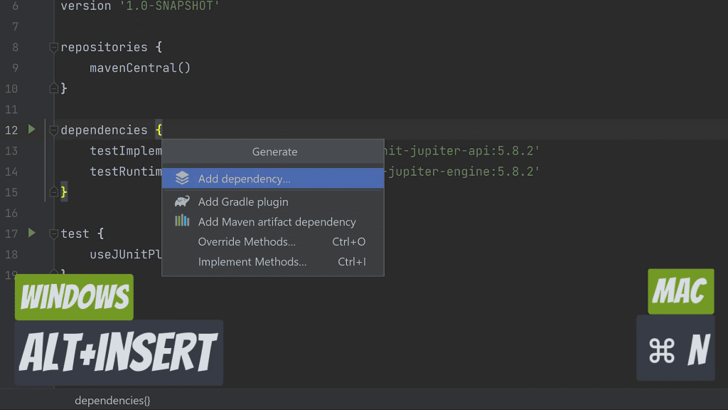Click the run gutter arrow beside test block
This screenshot has height=410, width=728.
31,233
